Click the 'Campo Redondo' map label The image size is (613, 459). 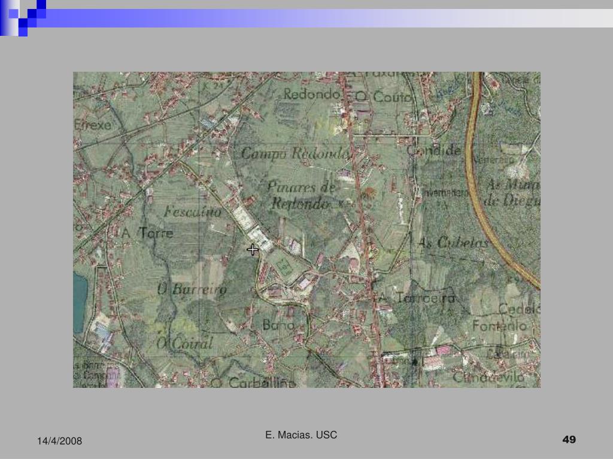click(x=295, y=153)
